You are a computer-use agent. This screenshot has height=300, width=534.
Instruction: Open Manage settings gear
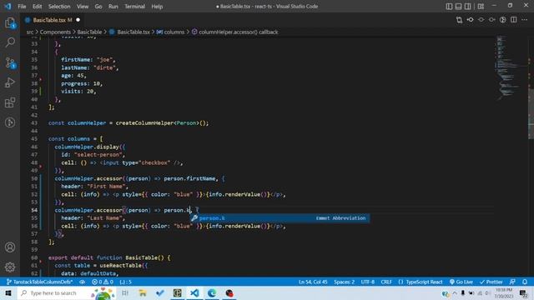[10, 267]
